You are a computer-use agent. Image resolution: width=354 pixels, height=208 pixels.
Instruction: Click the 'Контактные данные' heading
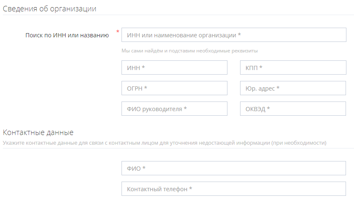coord(38,133)
